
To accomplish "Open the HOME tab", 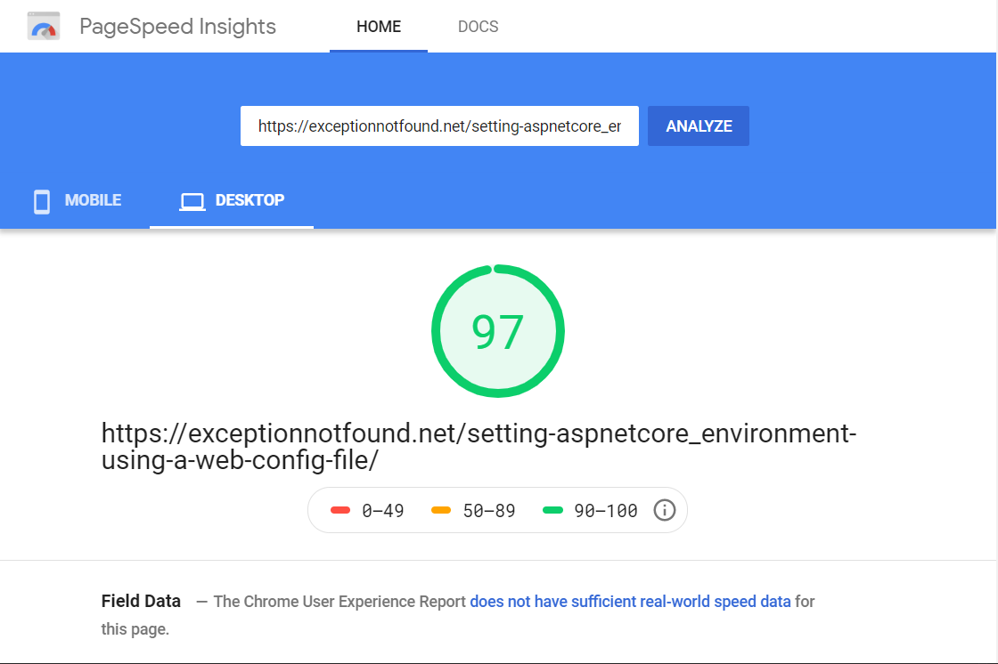I will pyautogui.click(x=379, y=27).
